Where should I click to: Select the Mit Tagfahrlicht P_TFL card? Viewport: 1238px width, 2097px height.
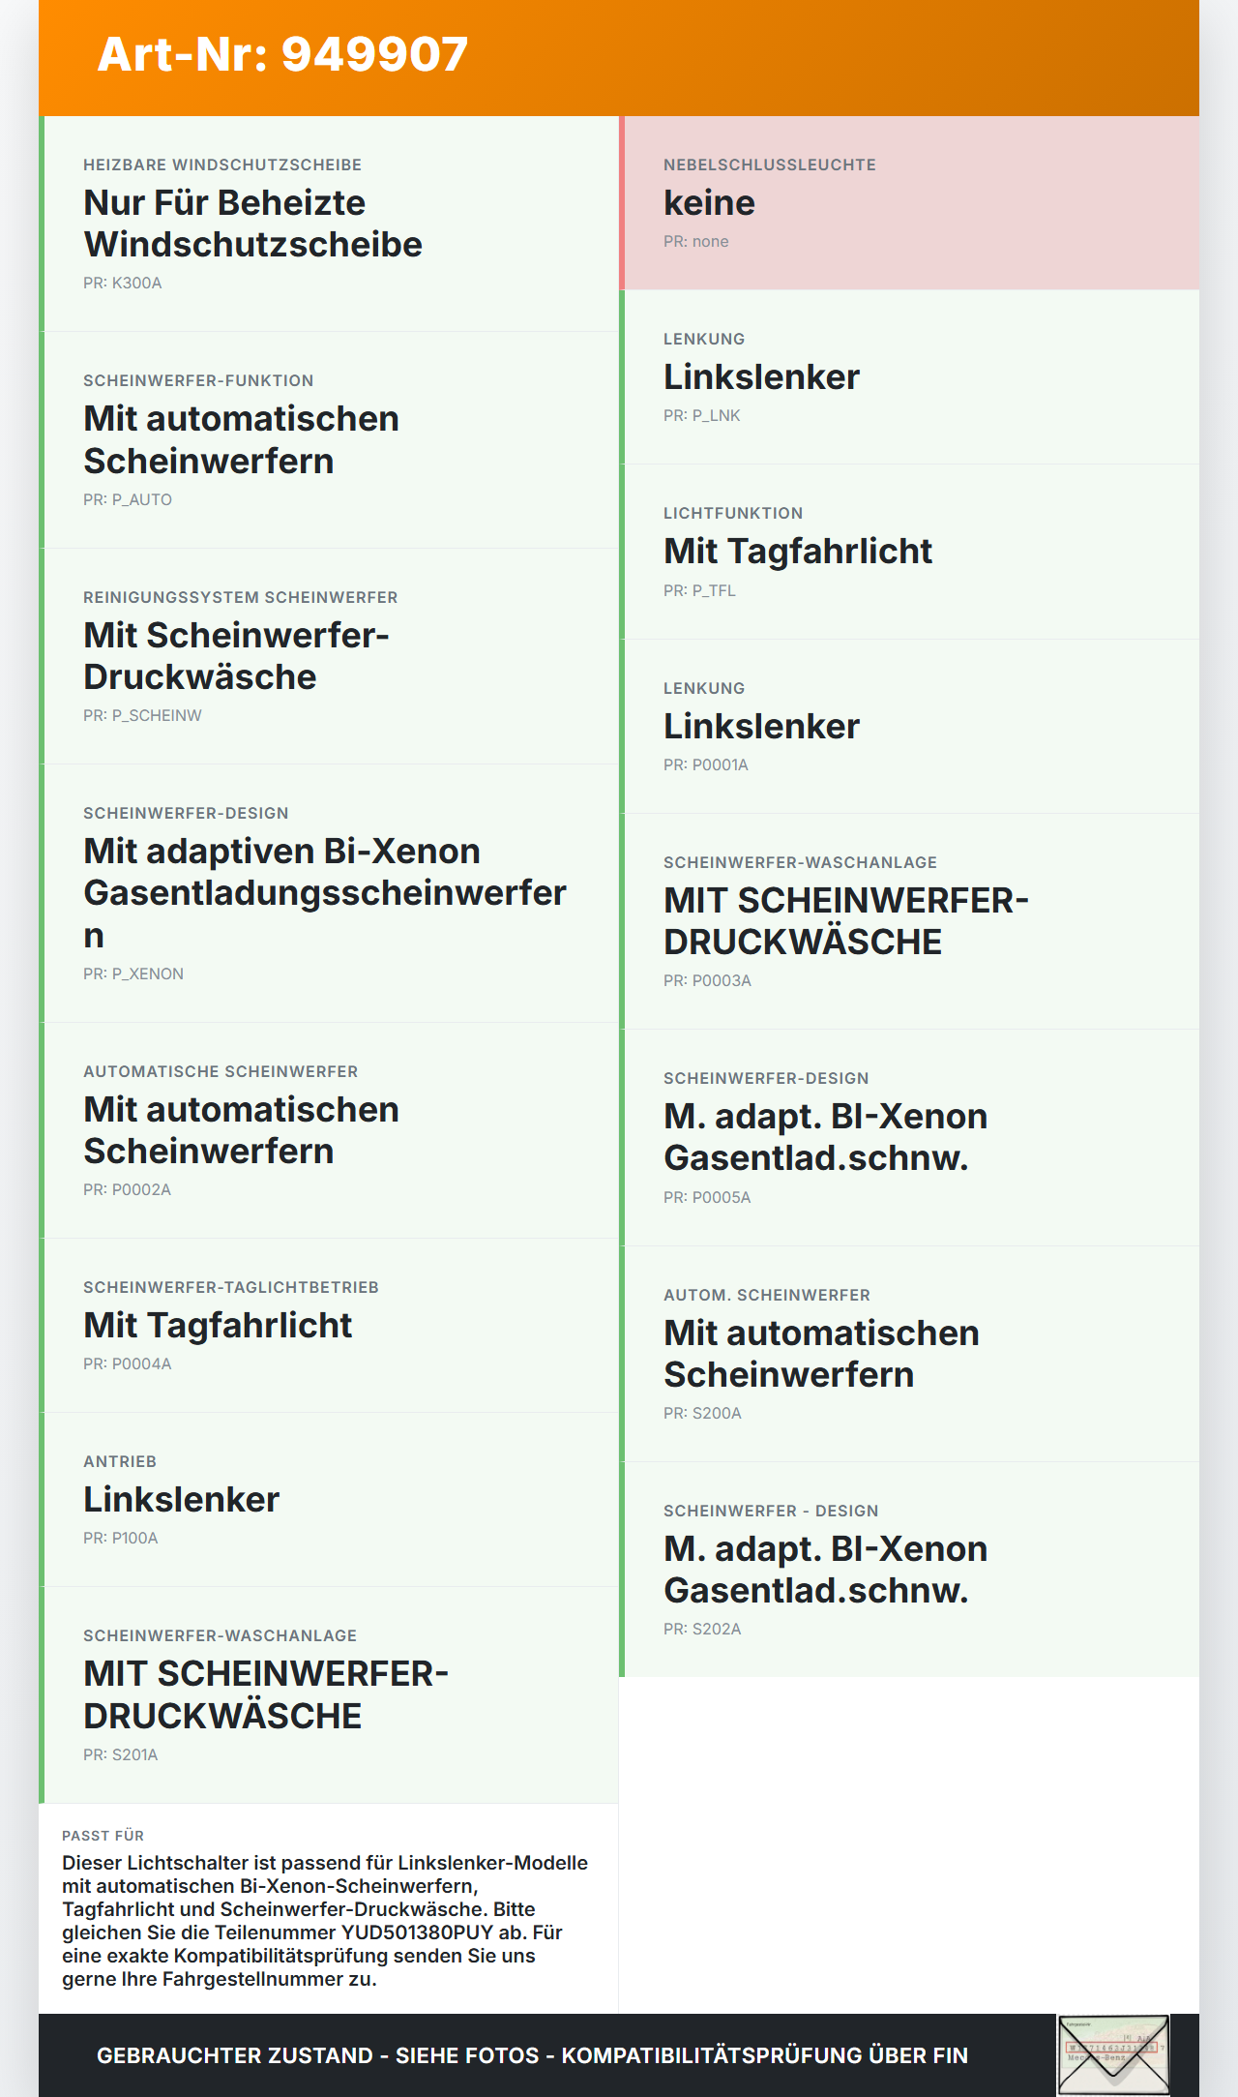[x=909, y=552]
